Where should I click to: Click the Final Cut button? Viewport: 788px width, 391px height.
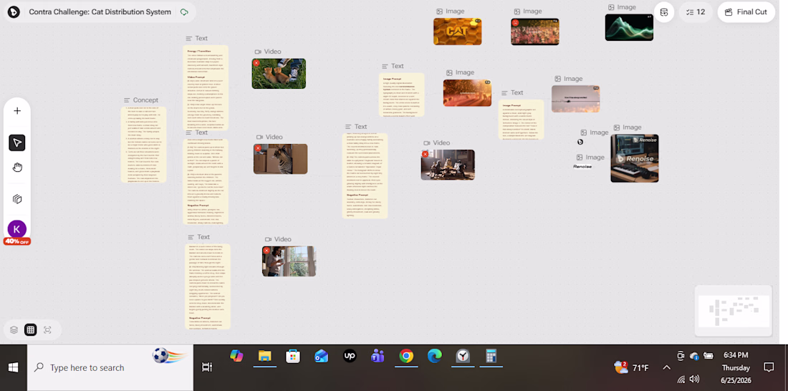tap(746, 12)
